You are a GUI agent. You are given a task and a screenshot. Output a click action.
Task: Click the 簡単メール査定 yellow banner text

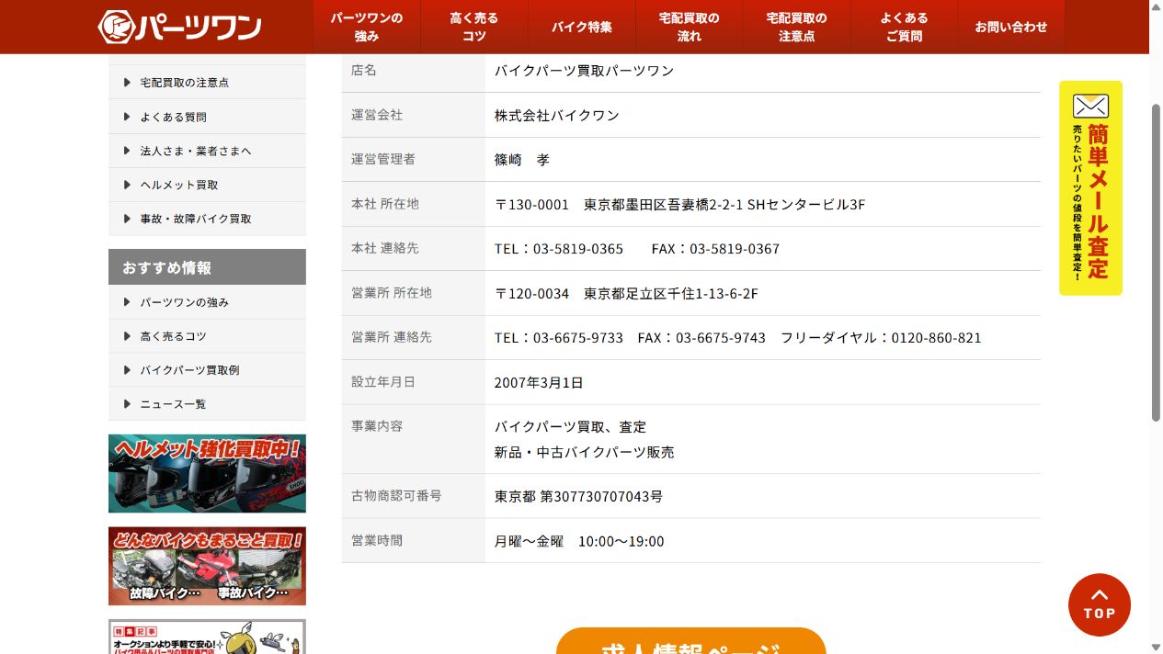[1098, 201]
